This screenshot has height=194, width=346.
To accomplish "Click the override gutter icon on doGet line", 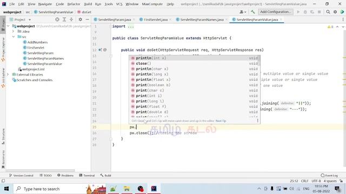I will (x=100, y=50).
